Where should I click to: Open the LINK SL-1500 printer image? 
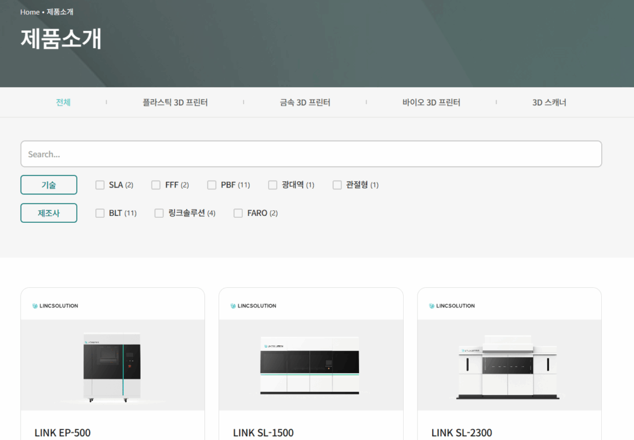(310, 366)
